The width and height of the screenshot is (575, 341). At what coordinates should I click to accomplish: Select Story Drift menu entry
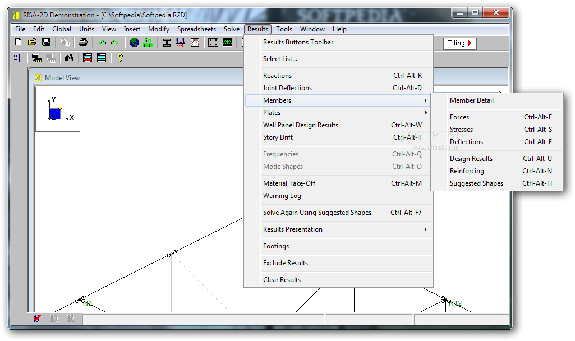[339, 137]
